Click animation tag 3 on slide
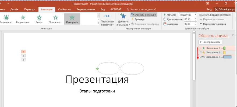The height and width of the screenshot is (107, 237). (23, 60)
